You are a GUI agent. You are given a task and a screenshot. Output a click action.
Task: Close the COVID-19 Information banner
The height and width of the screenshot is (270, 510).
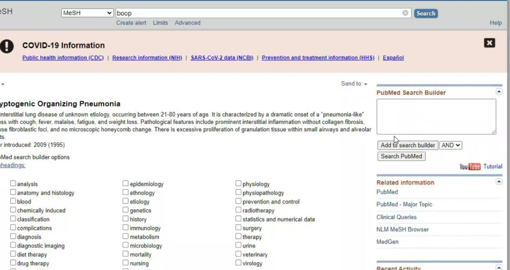(x=489, y=43)
